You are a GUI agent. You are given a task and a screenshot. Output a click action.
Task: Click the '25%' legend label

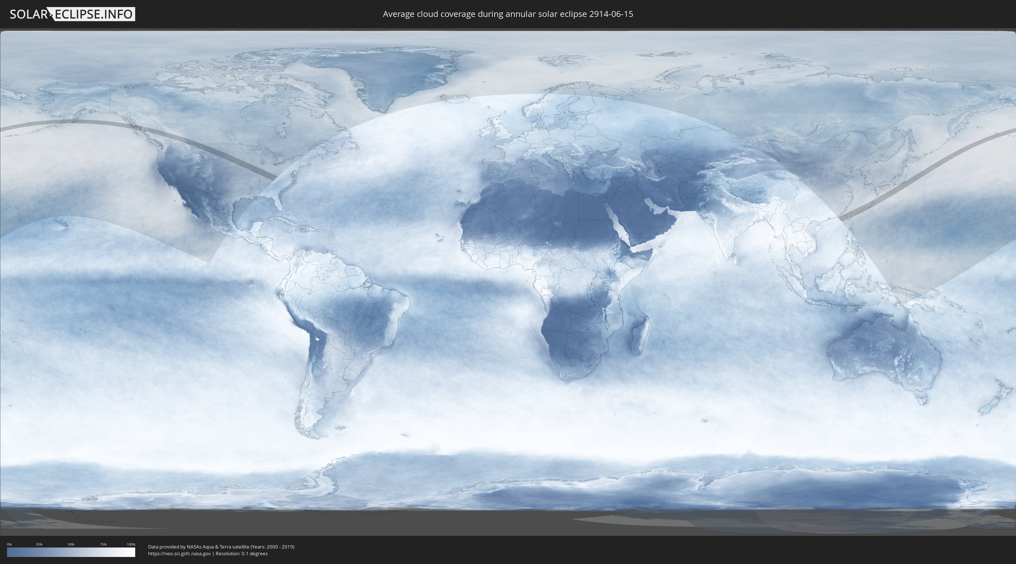[x=39, y=544]
